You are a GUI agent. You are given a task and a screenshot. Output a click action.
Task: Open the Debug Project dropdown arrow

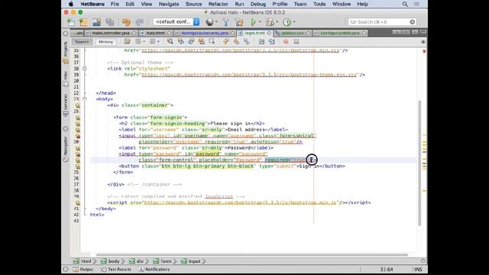(277, 22)
